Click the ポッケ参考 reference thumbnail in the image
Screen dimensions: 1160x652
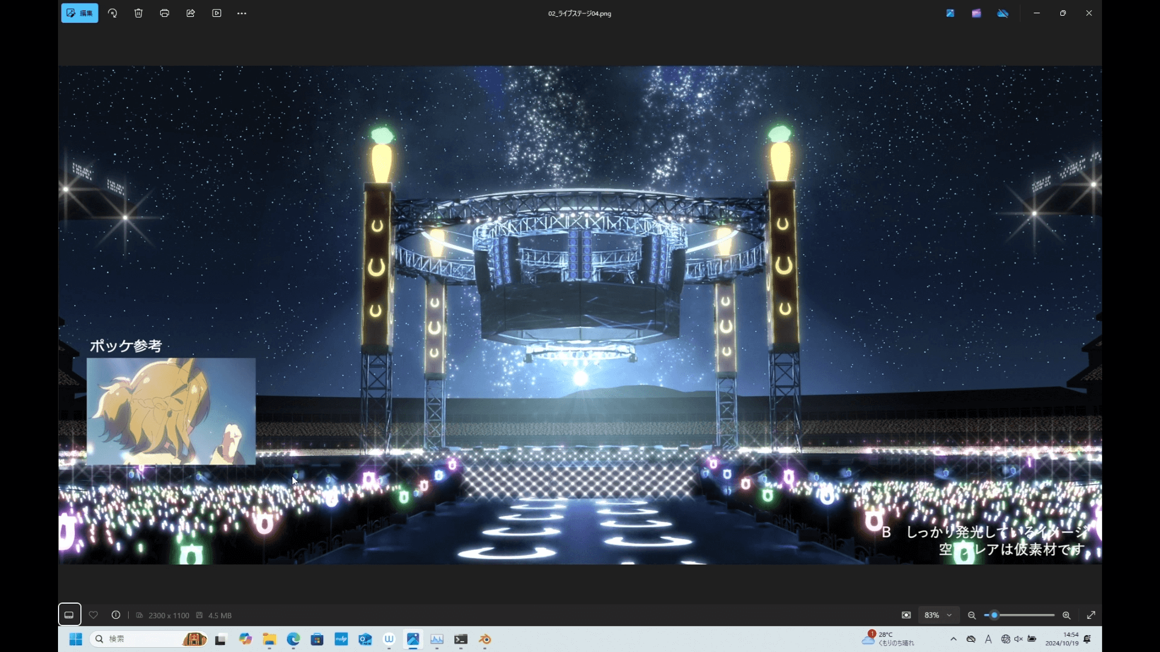pos(171,411)
